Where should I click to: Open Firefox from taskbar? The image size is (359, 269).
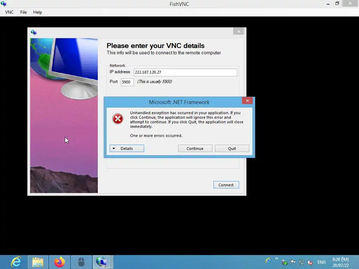click(x=60, y=262)
